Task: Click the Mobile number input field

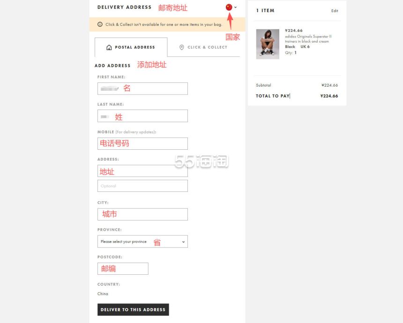Action: point(142,144)
